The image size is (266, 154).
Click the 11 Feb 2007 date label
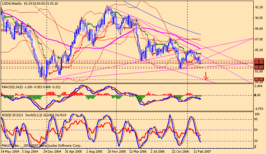pos(202,151)
